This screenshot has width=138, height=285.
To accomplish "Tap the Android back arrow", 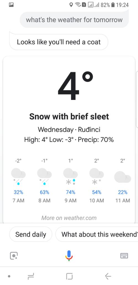I will pos(108,276).
